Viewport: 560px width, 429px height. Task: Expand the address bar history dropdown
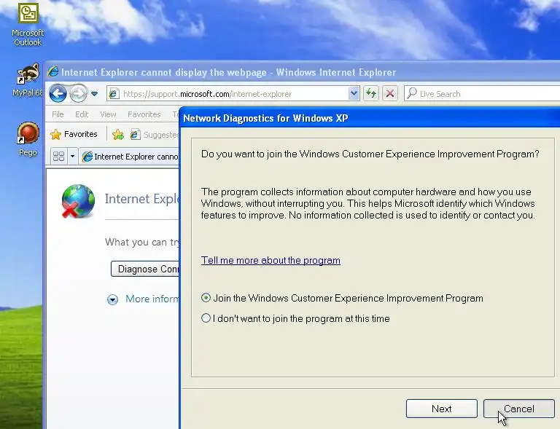pyautogui.click(x=354, y=94)
